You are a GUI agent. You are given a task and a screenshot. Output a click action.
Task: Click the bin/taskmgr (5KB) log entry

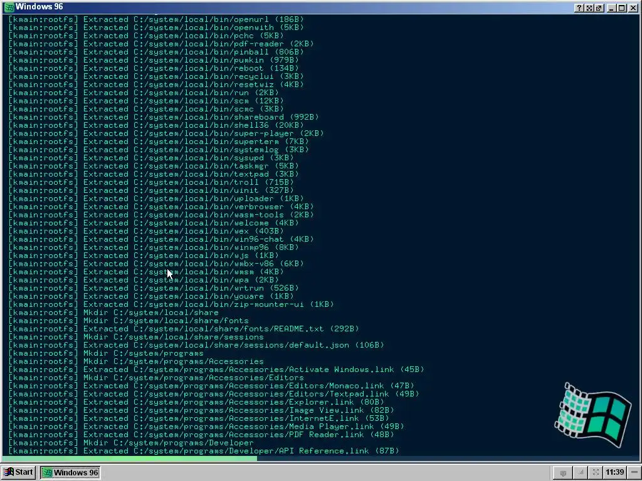154,166
